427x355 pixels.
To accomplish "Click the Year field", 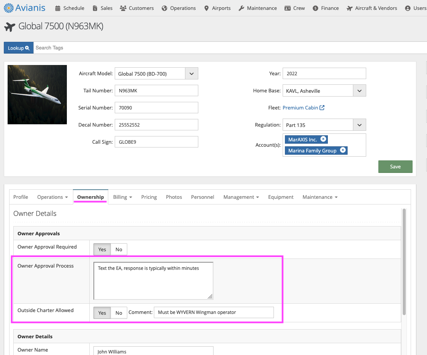I will [x=324, y=73].
